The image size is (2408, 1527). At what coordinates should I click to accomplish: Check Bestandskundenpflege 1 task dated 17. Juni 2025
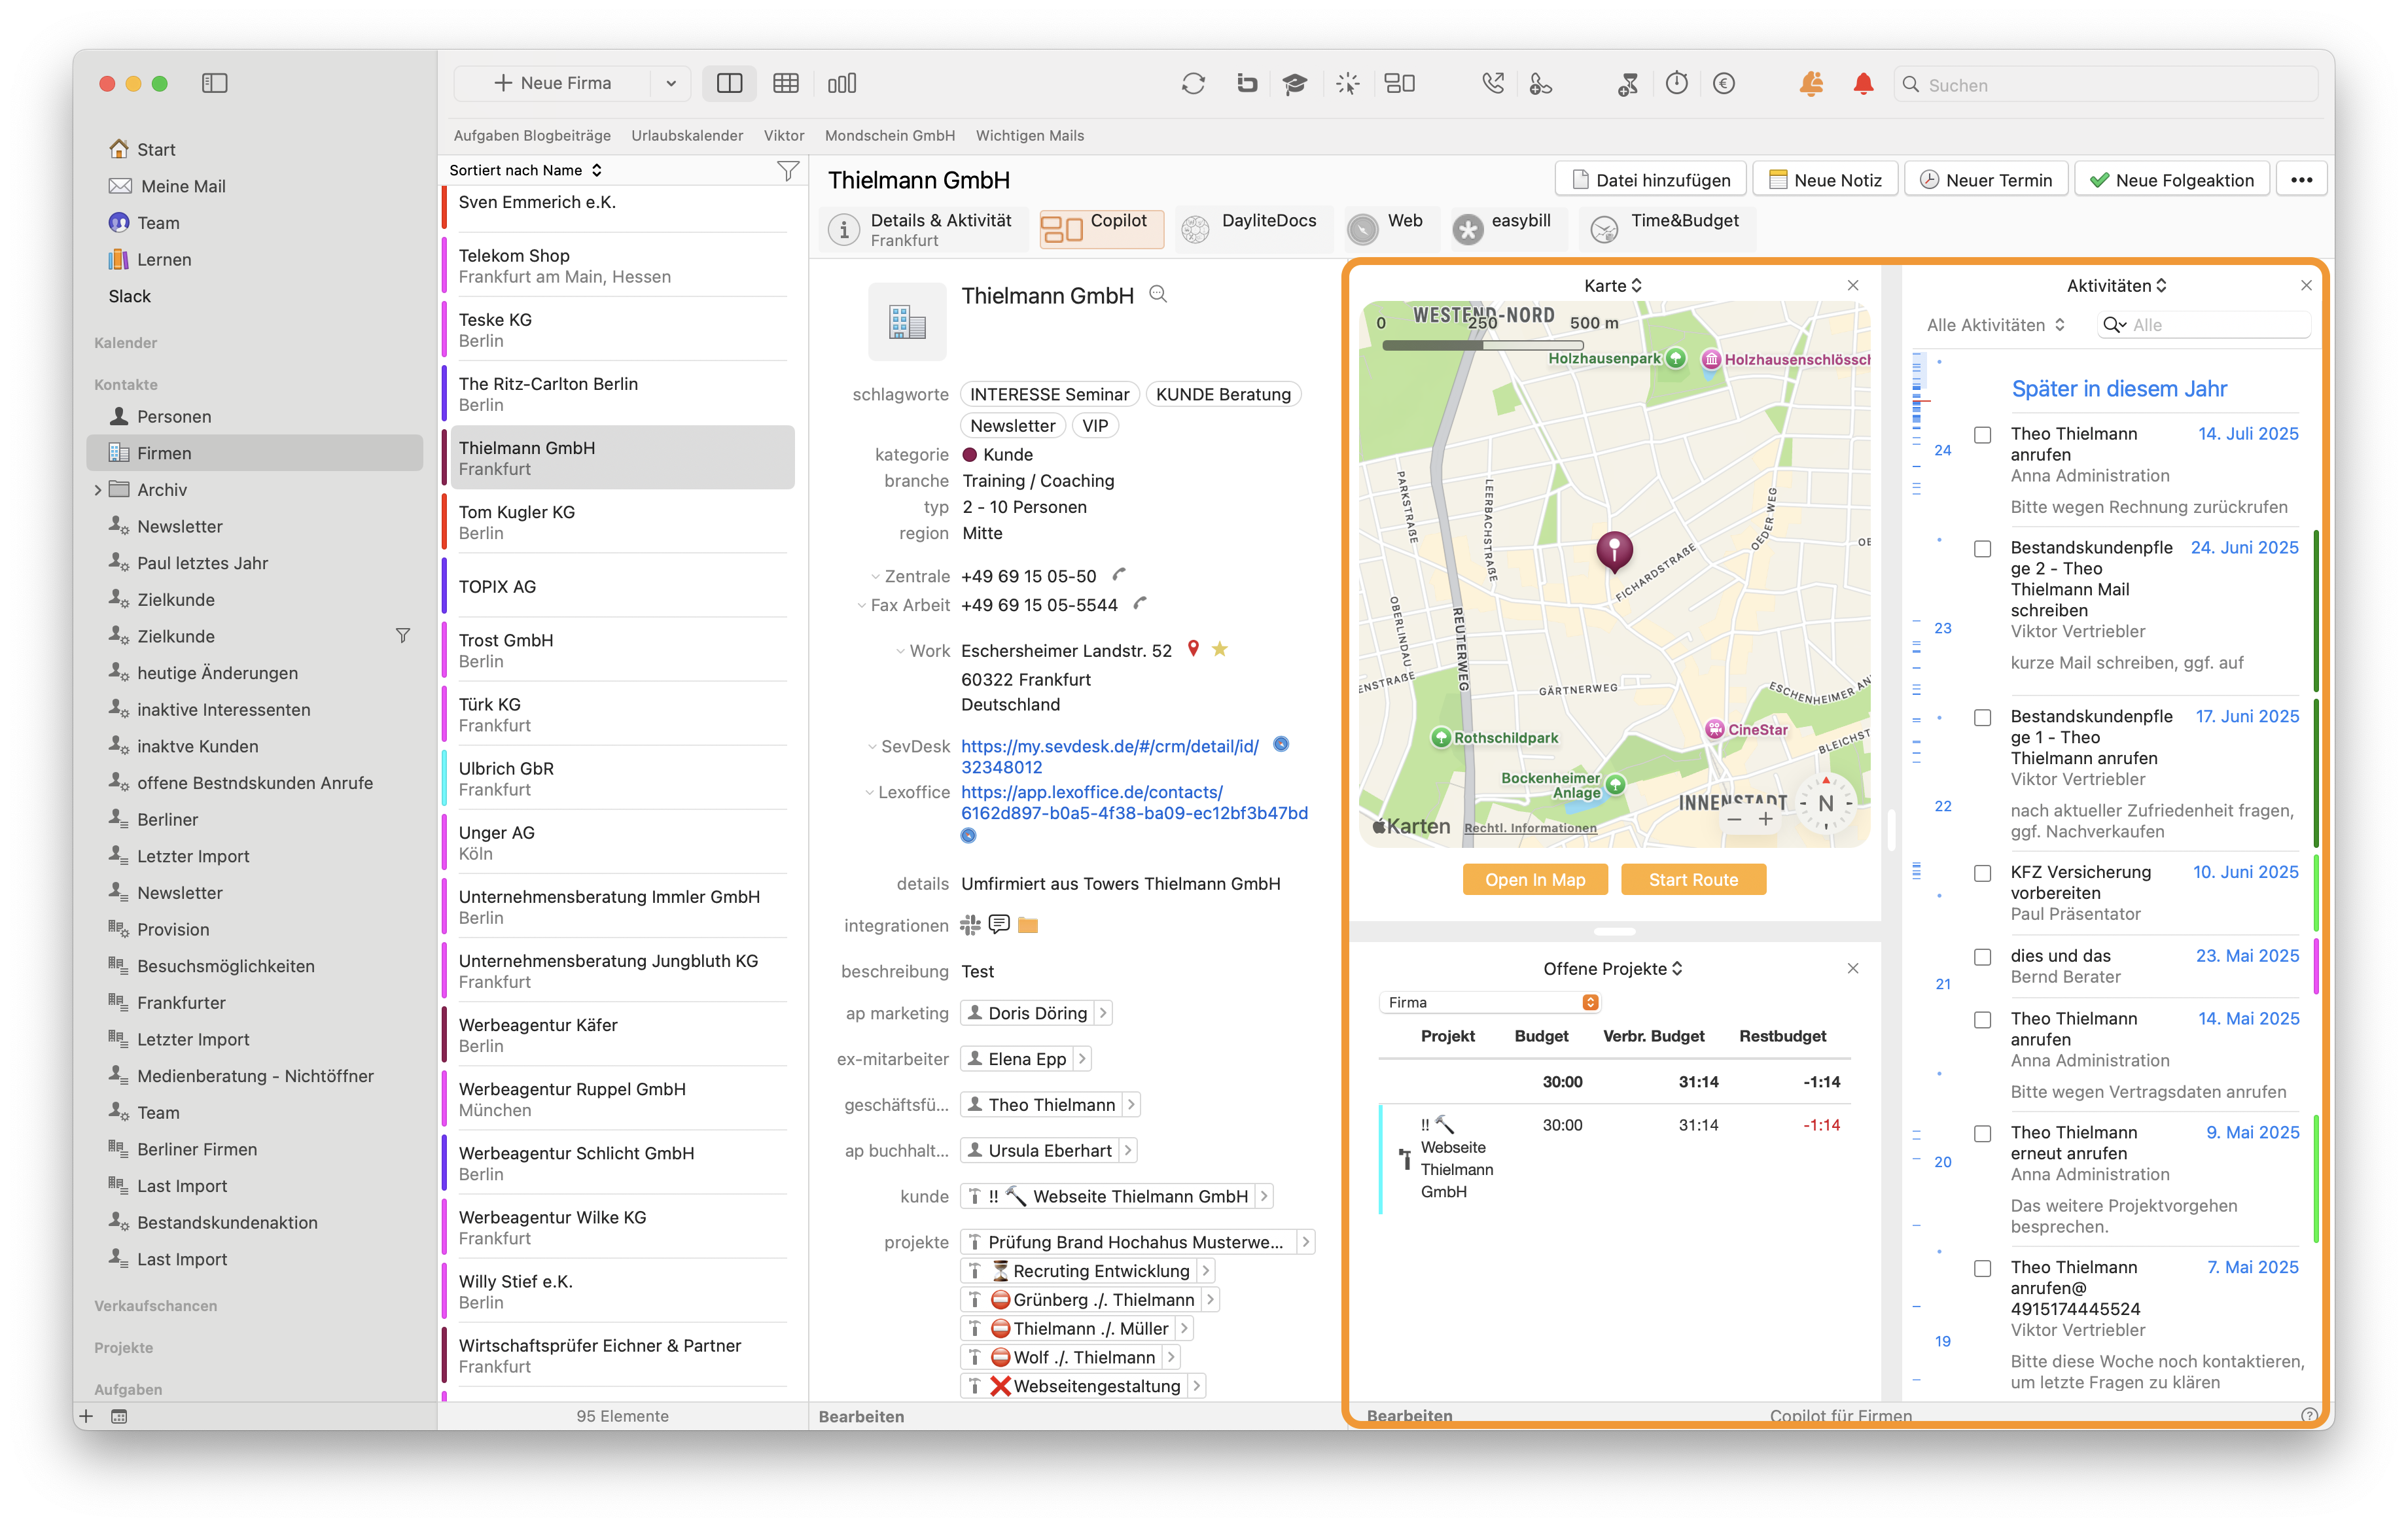(1982, 718)
